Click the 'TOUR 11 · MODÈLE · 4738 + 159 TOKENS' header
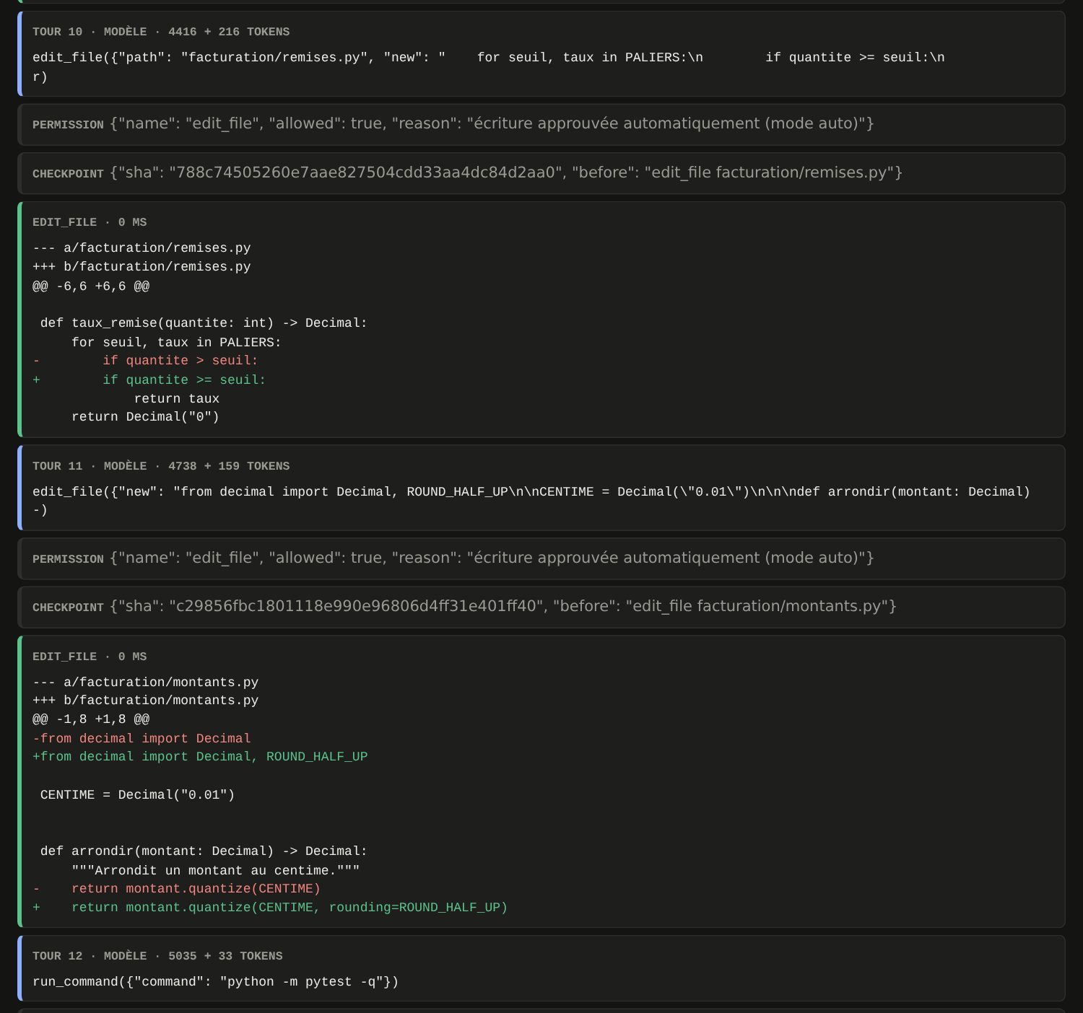Image resolution: width=1083 pixels, height=1013 pixels. 161,466
